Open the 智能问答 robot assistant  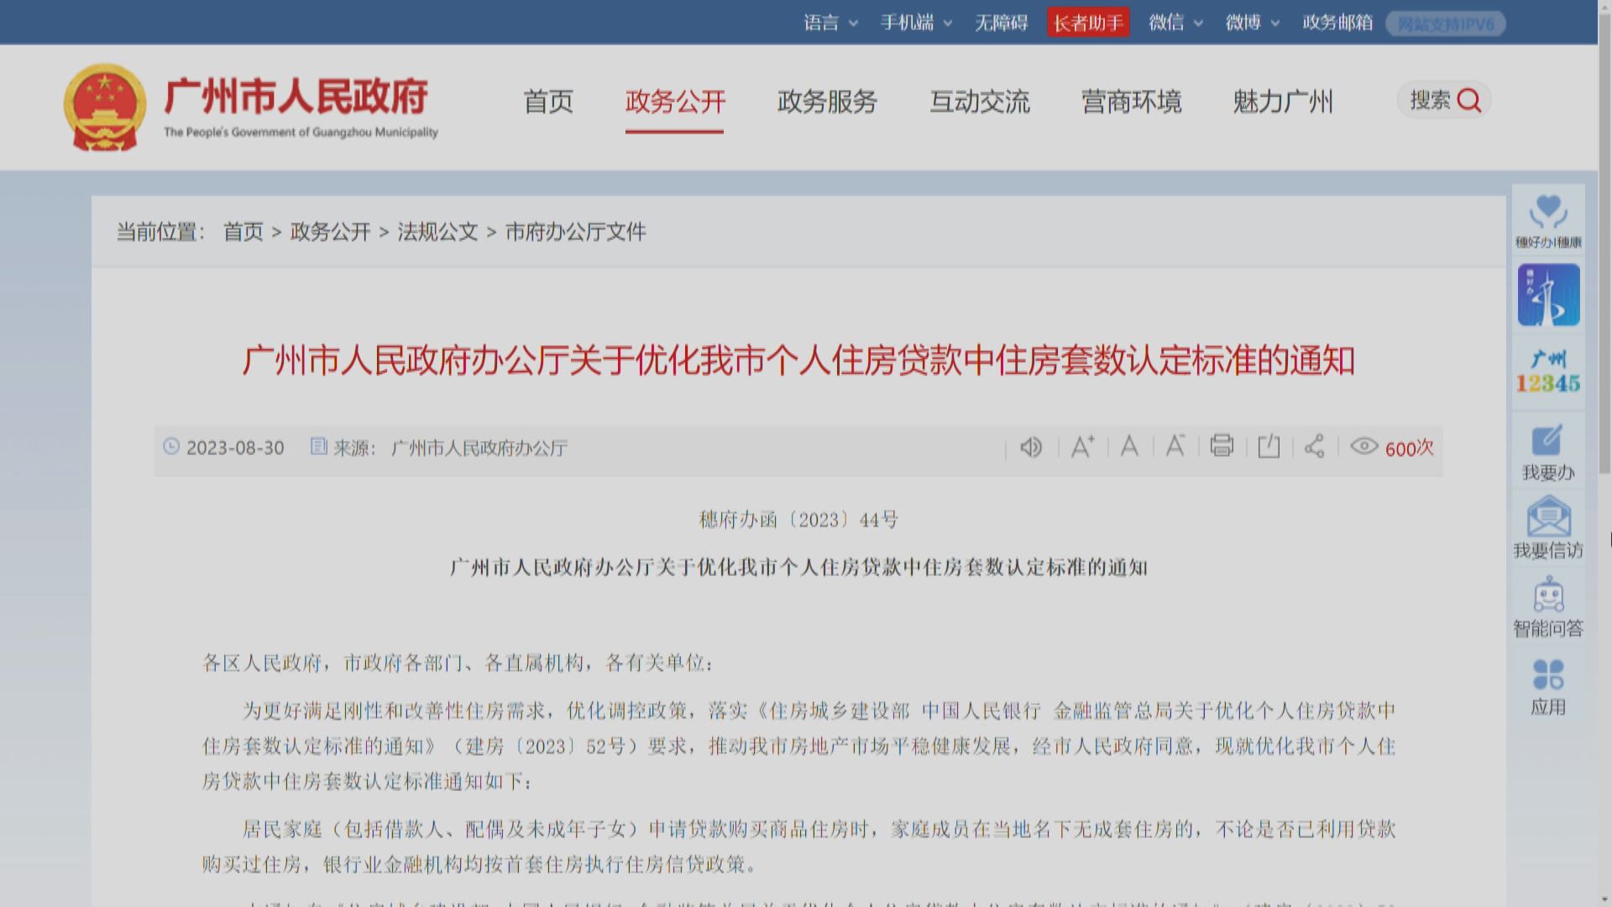coord(1549,598)
